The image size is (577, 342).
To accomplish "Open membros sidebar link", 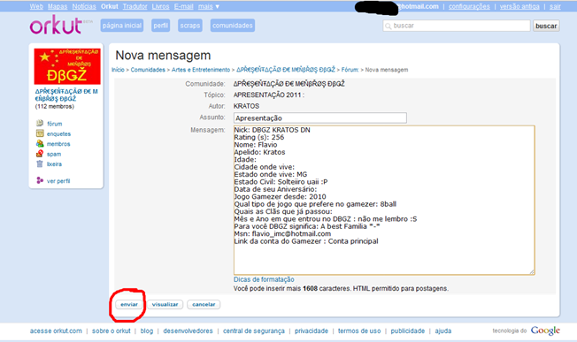I will click(58, 144).
